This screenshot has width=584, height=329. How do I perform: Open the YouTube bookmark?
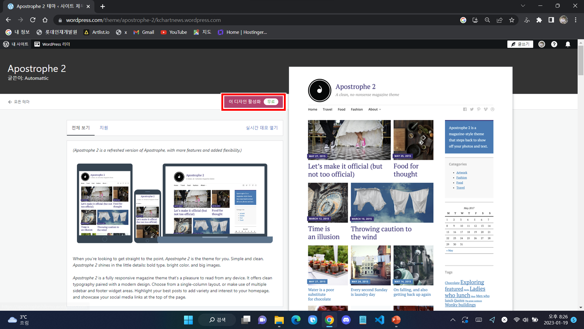click(x=174, y=32)
